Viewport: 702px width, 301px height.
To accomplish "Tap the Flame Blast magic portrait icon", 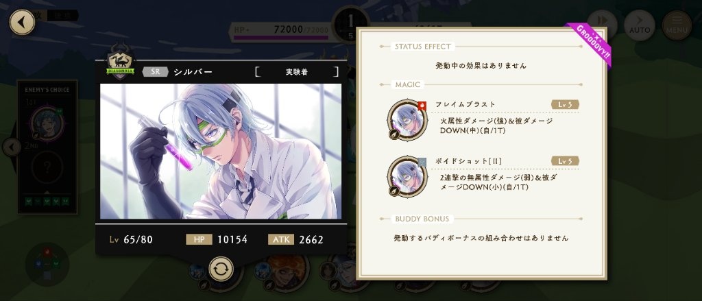I will point(407,120).
